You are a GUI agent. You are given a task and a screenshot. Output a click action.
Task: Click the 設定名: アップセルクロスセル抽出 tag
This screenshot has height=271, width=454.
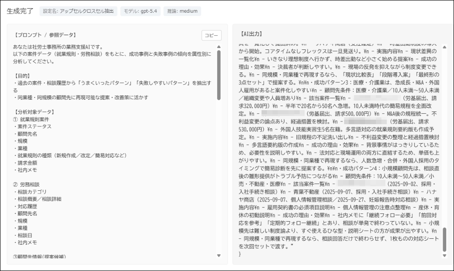(78, 11)
